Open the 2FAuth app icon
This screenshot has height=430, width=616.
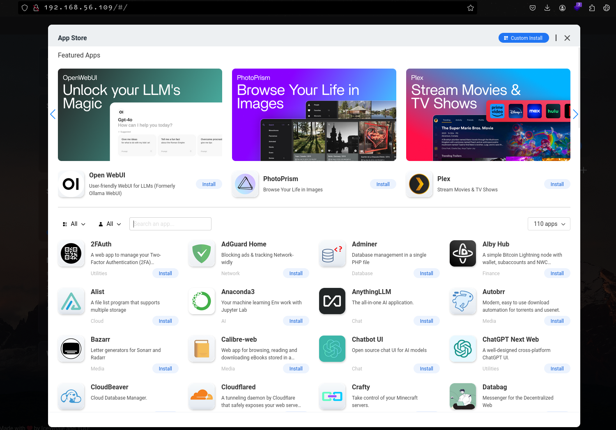click(71, 253)
